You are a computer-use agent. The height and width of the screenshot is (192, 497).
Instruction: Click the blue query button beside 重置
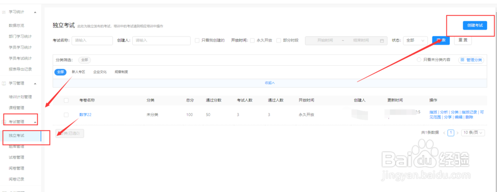tap(441, 41)
